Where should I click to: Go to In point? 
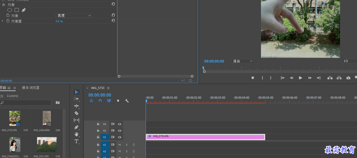click(282, 78)
